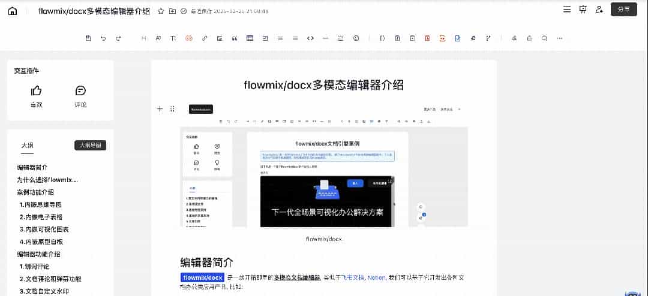Click the home icon in the header

click(13, 11)
